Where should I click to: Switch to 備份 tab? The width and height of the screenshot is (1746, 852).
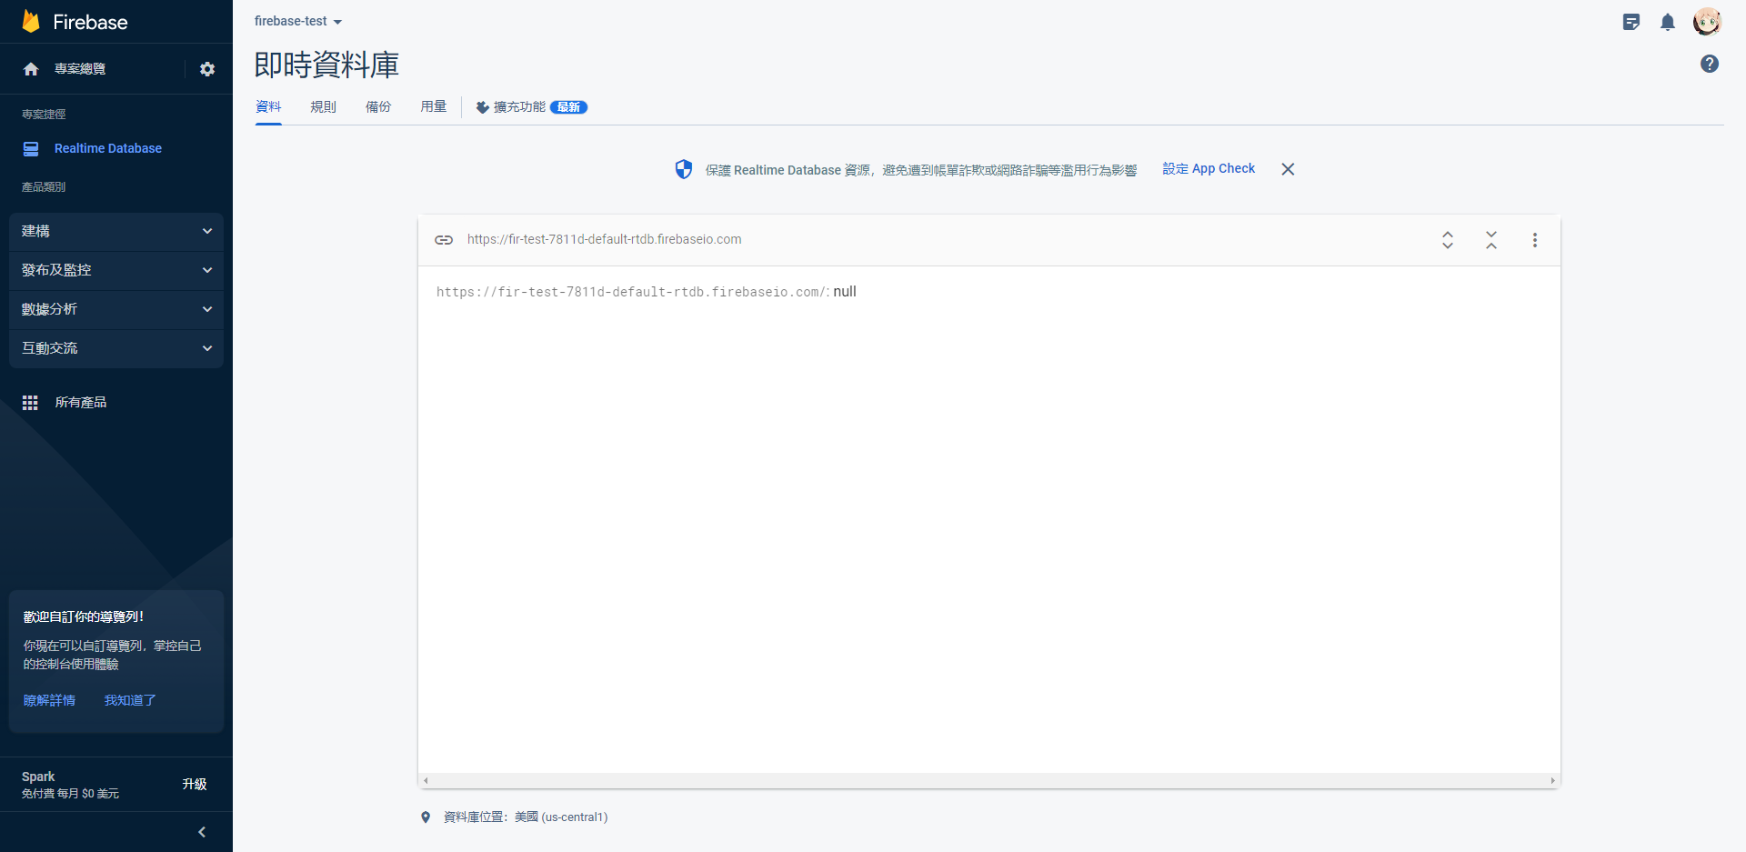tap(378, 106)
